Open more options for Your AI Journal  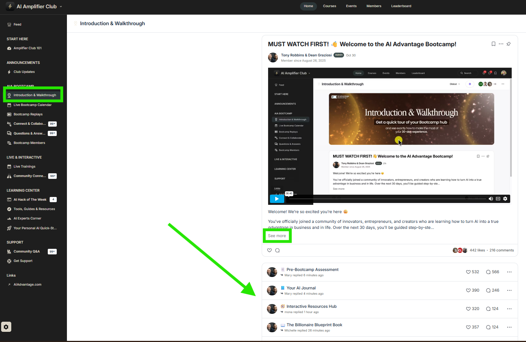point(509,290)
